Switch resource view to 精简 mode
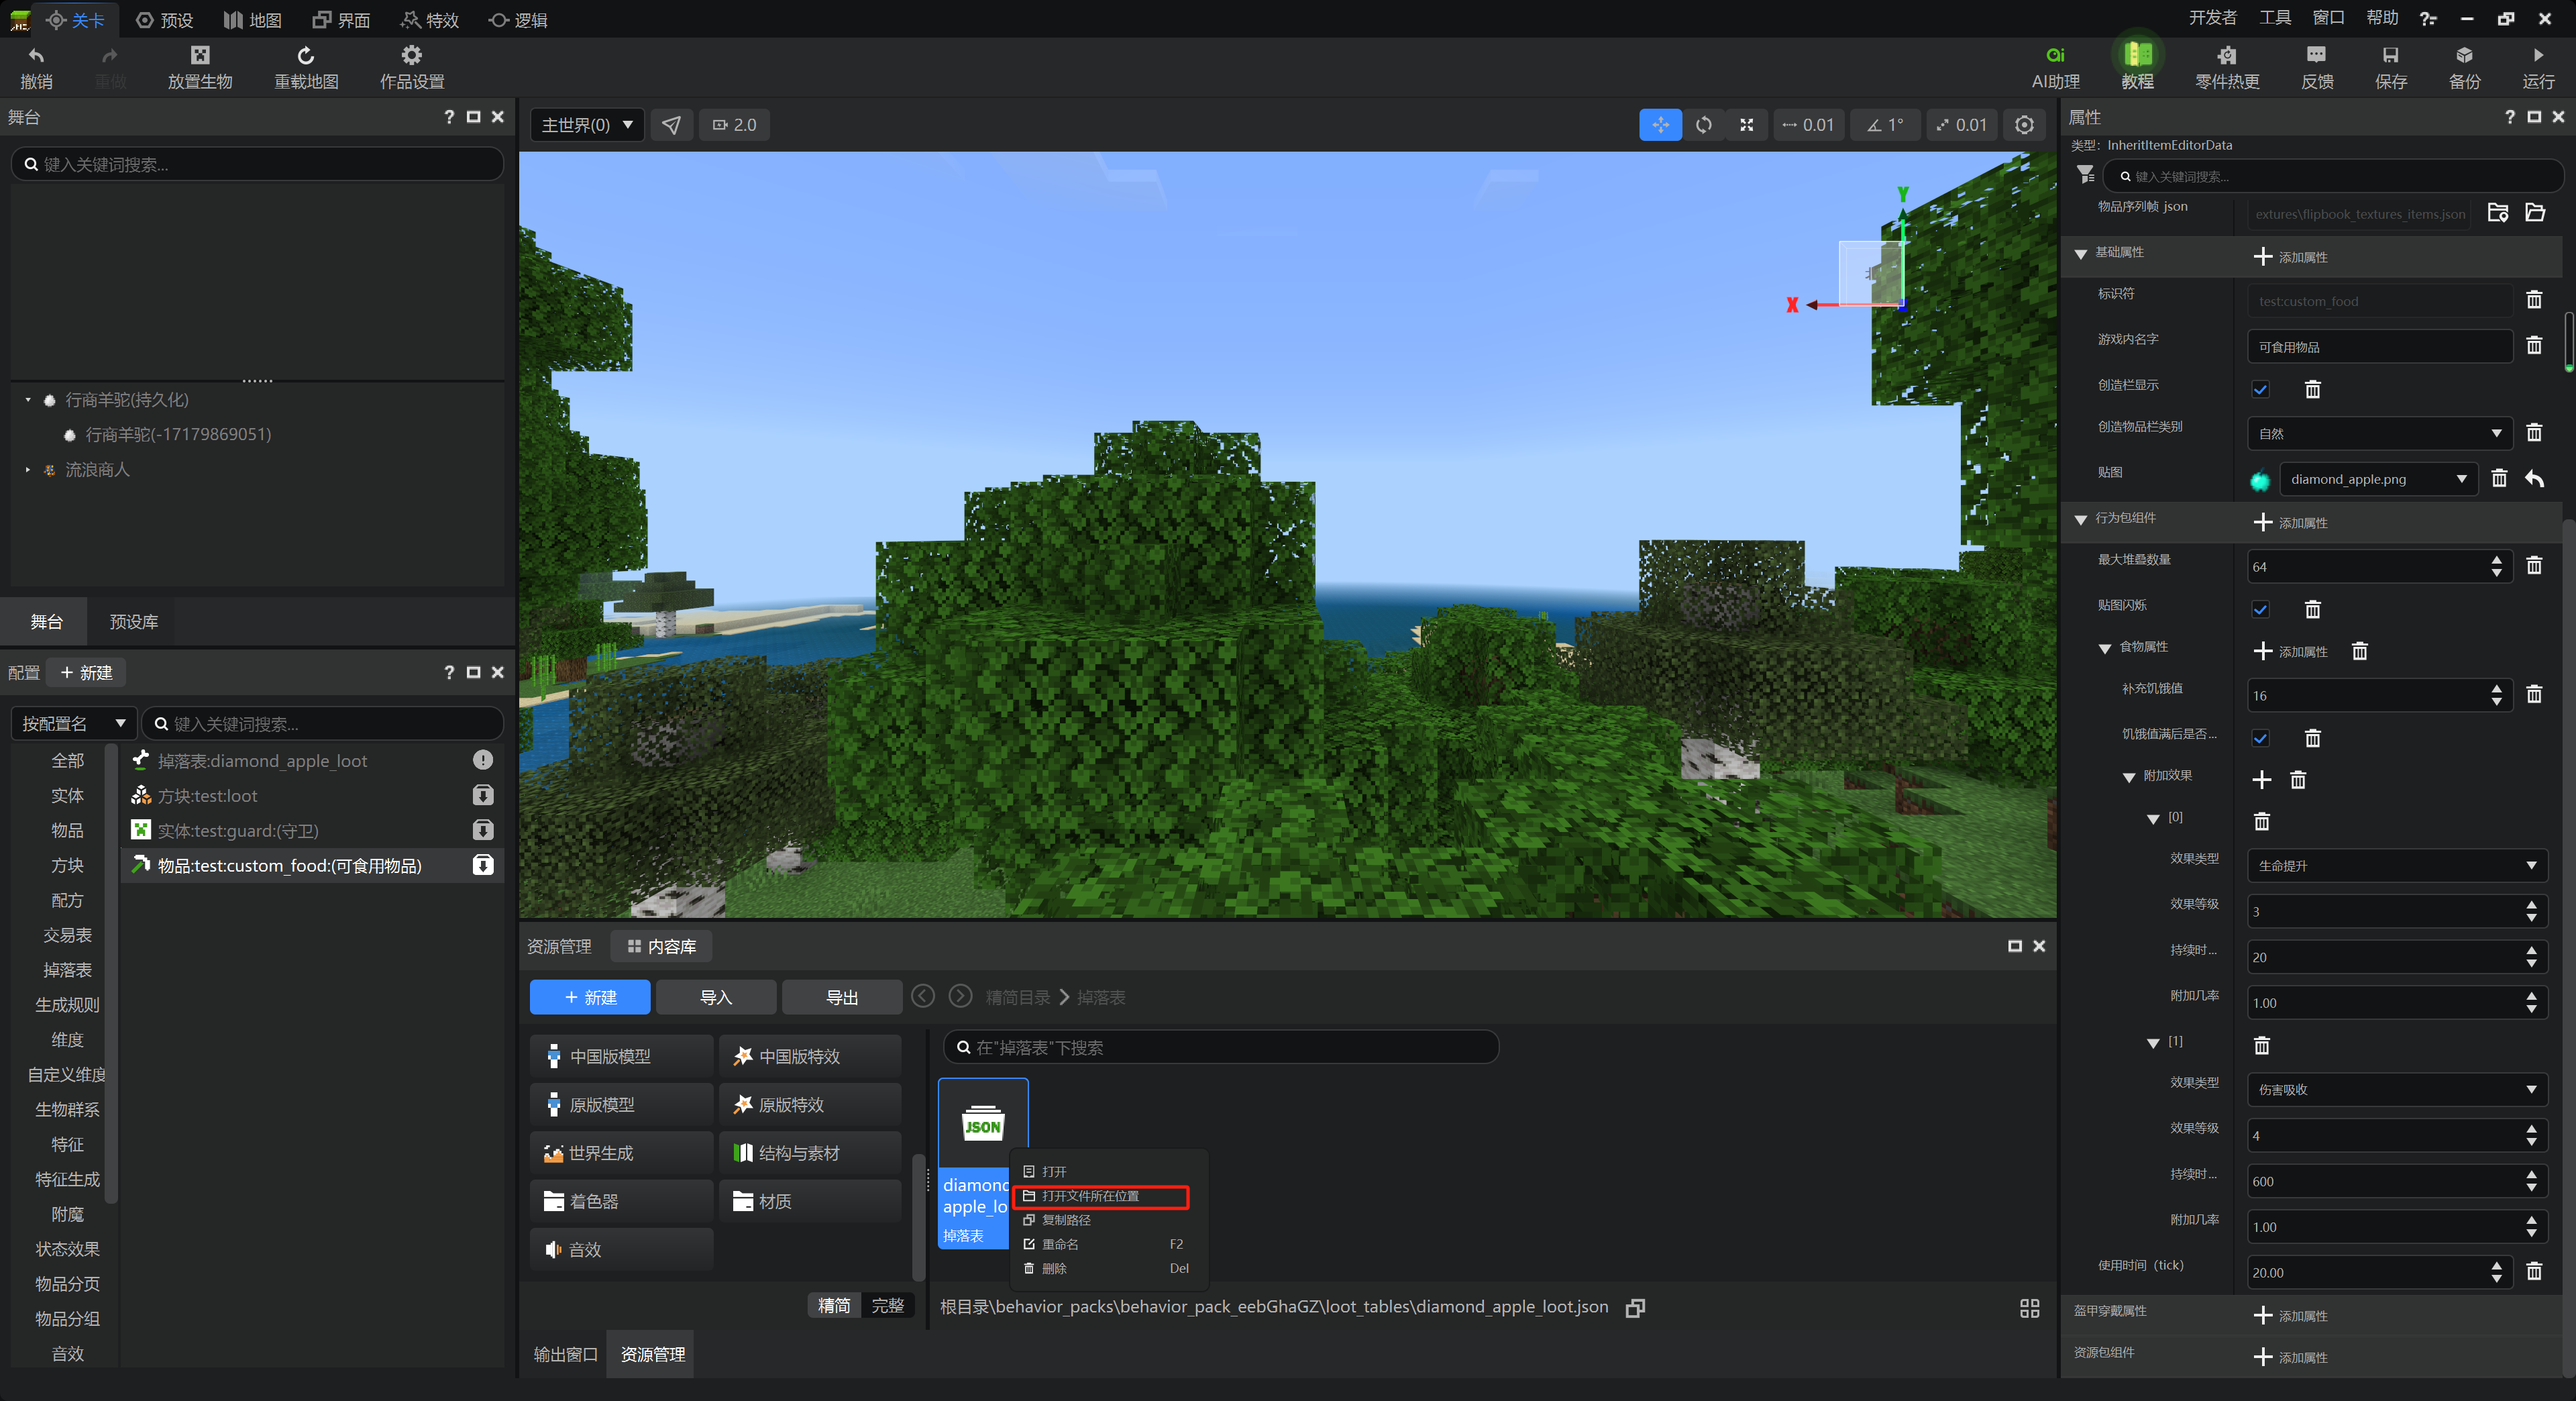 tap(834, 1305)
